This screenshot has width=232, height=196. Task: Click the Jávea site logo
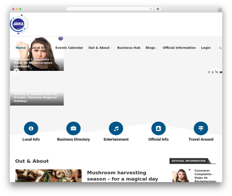pyautogui.click(x=19, y=24)
